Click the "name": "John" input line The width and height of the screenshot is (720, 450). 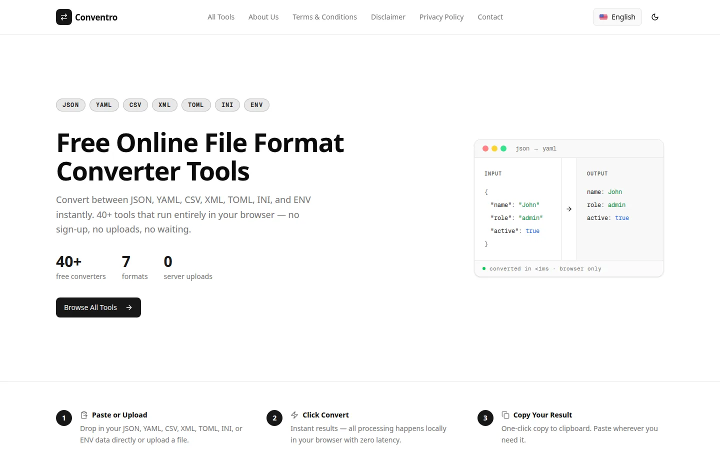click(x=515, y=205)
